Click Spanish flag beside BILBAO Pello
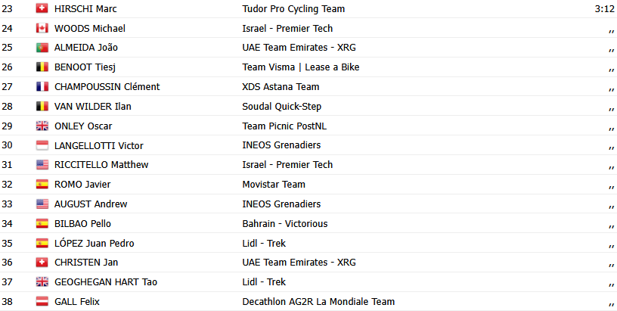Screen dimensions: 617x311 click(42, 223)
